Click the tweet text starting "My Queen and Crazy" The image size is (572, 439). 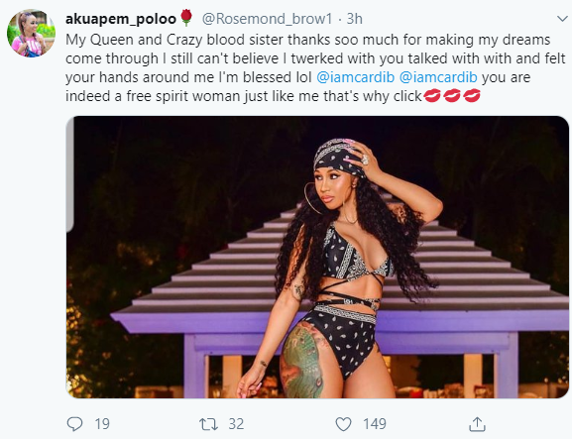pyautogui.click(x=315, y=67)
